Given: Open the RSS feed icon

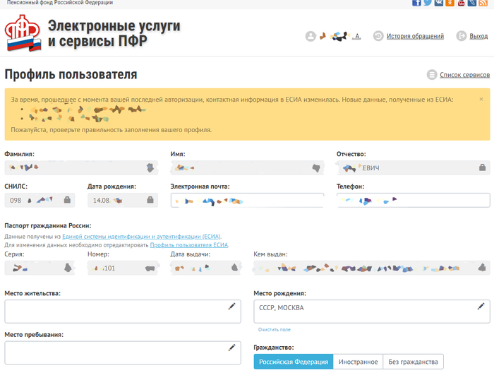Looking at the screenshot, I should pos(484,3).
